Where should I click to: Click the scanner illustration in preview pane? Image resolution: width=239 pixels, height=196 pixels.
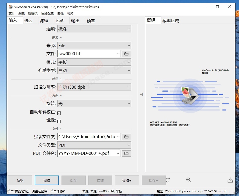190,96
